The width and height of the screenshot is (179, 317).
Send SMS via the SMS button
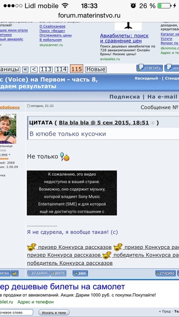pos(80,273)
